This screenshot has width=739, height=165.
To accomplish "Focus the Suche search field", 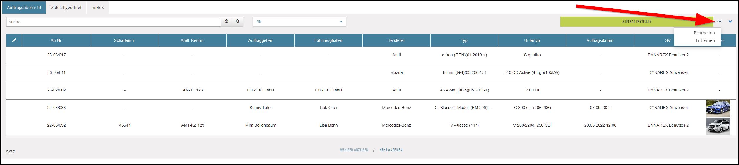I will (x=113, y=22).
